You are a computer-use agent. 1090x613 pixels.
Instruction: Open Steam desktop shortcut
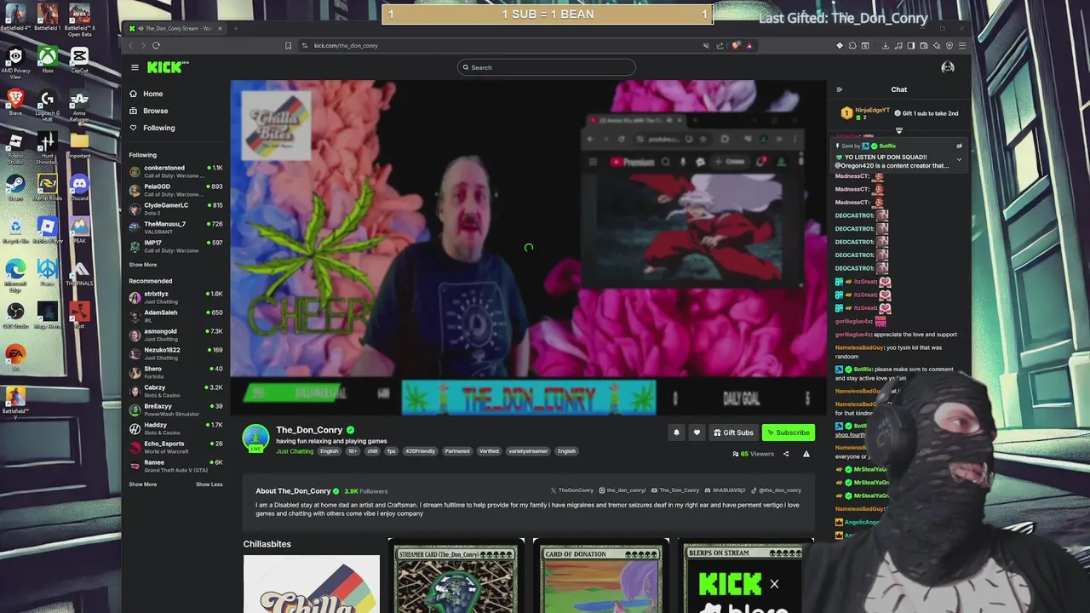(15, 187)
